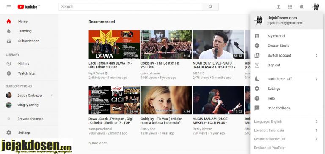Click the History clock icon
Image resolution: width=325 pixels, height=154 pixels.
pos(9,64)
